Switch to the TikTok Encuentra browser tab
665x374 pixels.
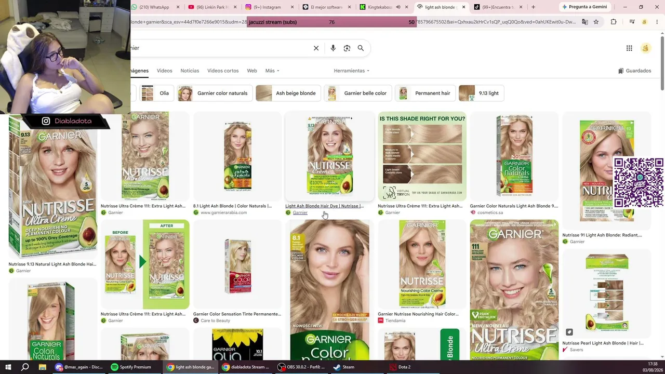(498, 7)
